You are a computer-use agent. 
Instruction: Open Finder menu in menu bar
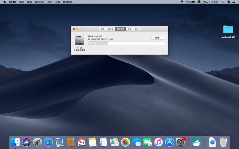pyautogui.click(x=13, y=2)
